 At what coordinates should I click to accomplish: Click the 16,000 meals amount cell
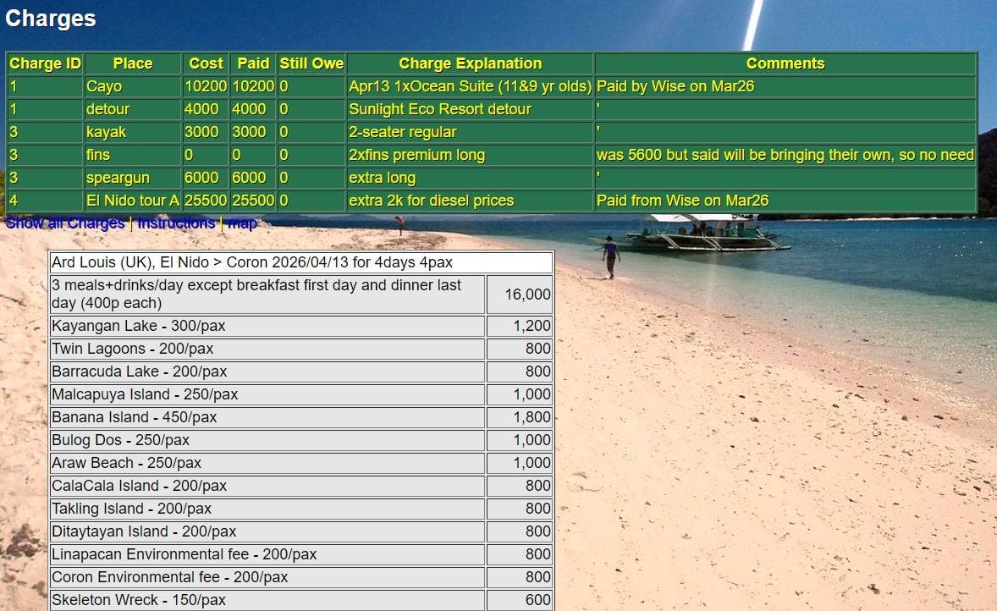(521, 294)
